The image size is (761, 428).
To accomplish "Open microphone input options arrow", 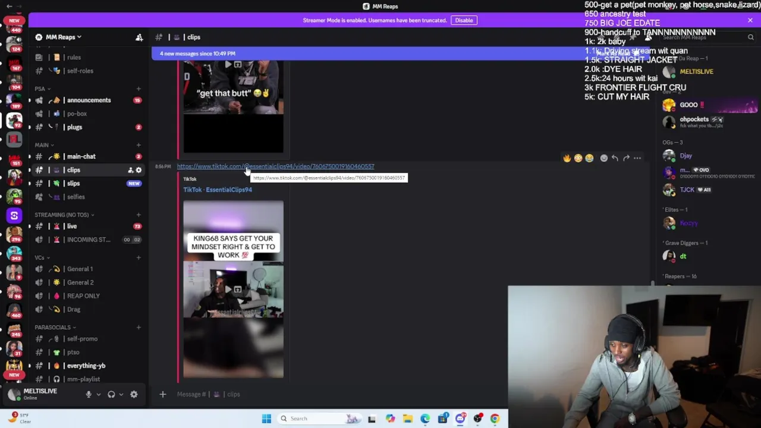I will click(x=99, y=394).
